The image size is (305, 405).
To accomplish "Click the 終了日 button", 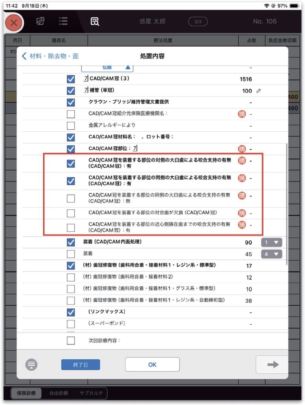I will click(80, 365).
